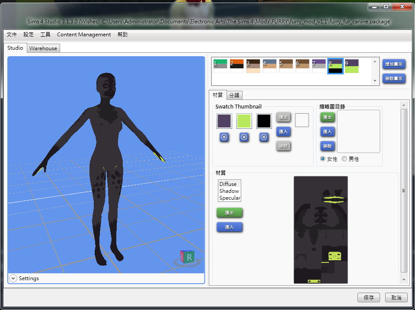Click blue 匯入 button in 縮略圖目錄

(x=327, y=131)
